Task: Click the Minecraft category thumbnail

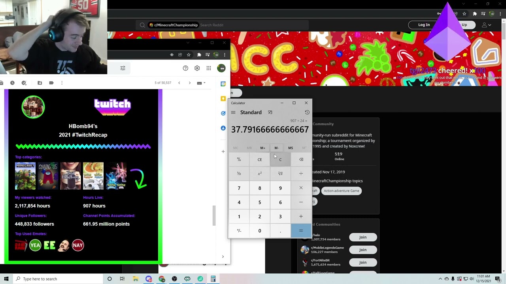Action: (x=25, y=176)
